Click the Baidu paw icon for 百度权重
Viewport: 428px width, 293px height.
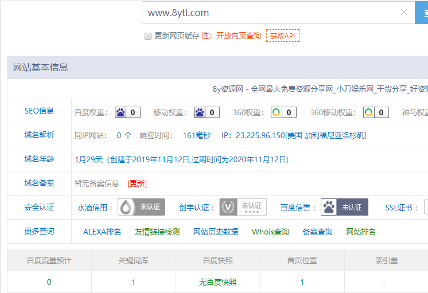120,112
